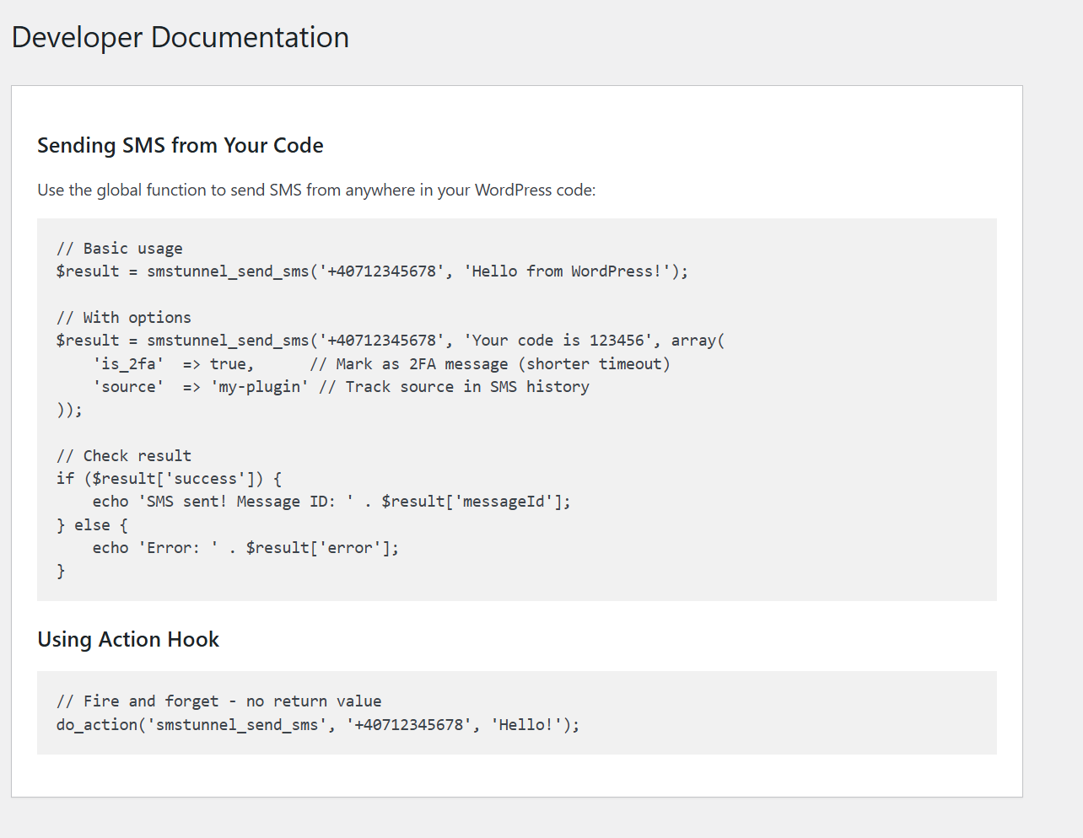The height and width of the screenshot is (838, 1083).
Task: Click the Developer Documentation page title
Action: (x=180, y=37)
